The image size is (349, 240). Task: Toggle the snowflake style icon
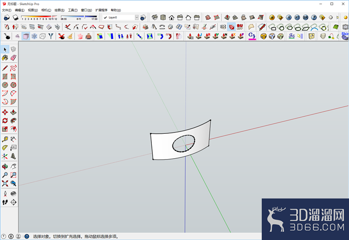pyautogui.click(x=34, y=36)
